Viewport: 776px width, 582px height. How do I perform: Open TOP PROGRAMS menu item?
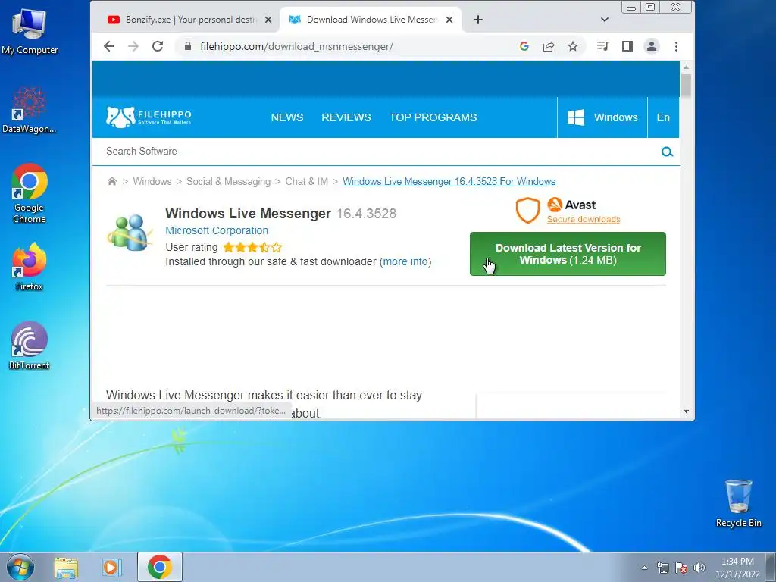click(433, 117)
